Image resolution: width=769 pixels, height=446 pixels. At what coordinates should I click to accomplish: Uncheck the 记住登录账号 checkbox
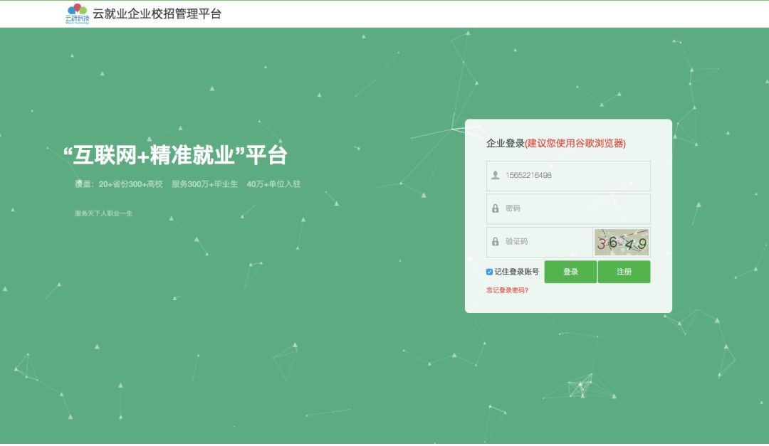[x=489, y=272]
